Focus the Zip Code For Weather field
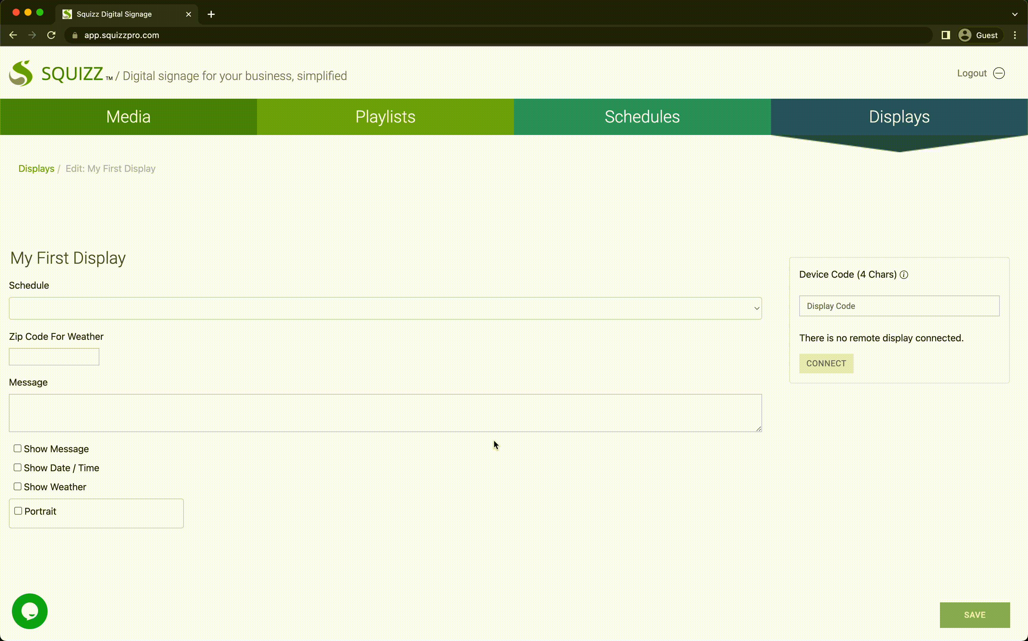Viewport: 1028px width, 641px height. point(54,356)
